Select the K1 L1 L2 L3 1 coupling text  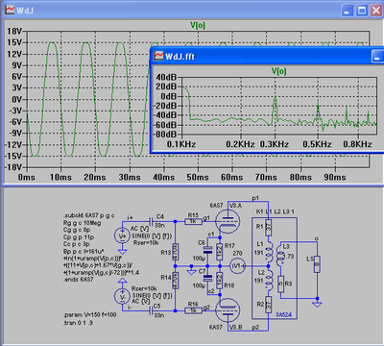click(x=276, y=211)
